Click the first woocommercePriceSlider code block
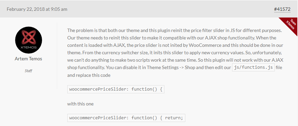 point(116,89)
